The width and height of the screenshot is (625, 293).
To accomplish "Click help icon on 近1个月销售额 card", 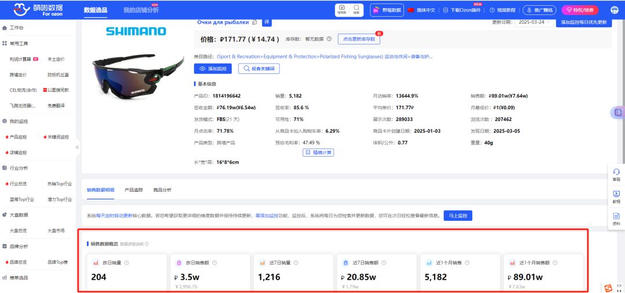I will (554, 263).
